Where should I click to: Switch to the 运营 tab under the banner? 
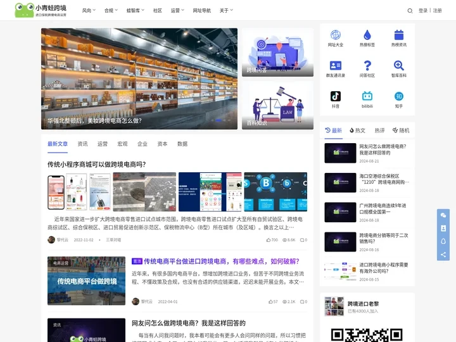(x=103, y=144)
